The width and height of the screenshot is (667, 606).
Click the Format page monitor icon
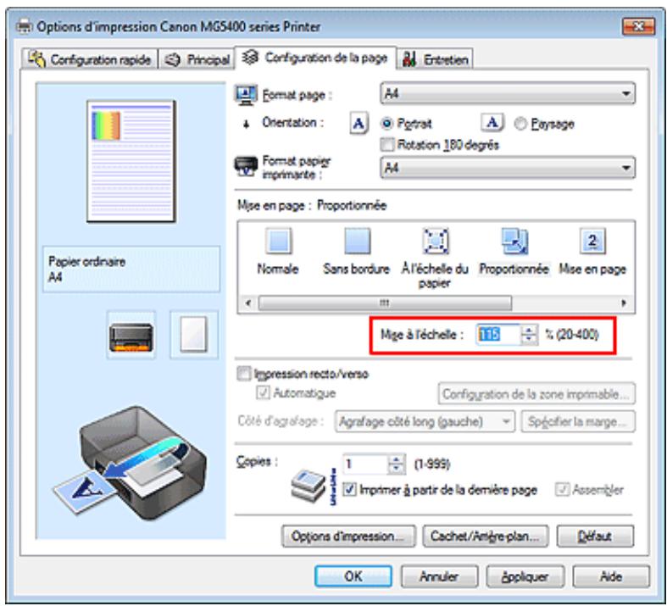[246, 95]
